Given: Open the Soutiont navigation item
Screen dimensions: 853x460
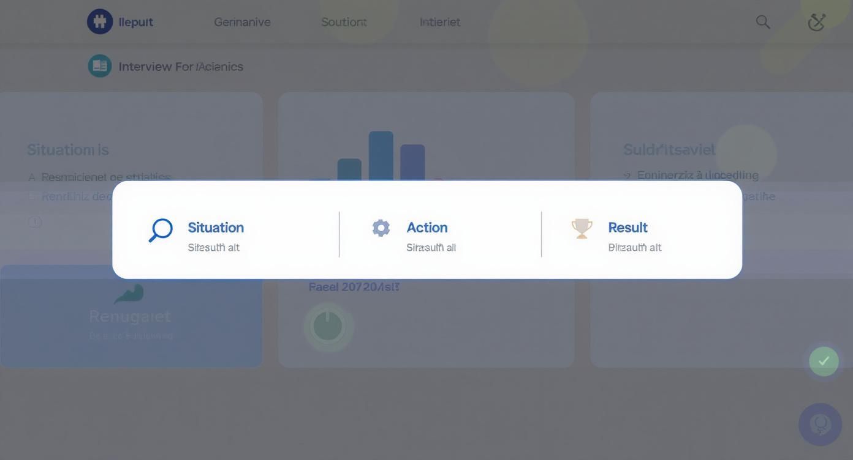Looking at the screenshot, I should click(344, 22).
